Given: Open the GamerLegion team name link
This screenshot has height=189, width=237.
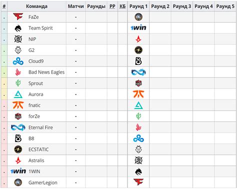Looking at the screenshot, I should tap(43, 182).
